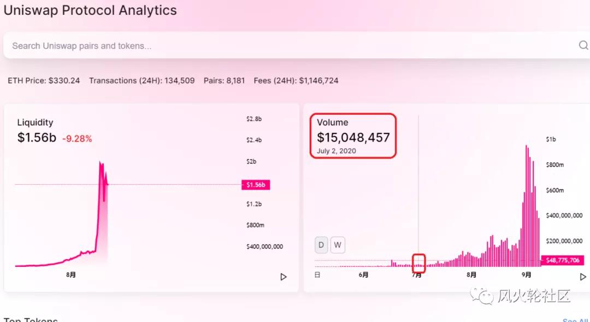
Task: Switch Volume chart to weekly (W) view
Action: click(x=338, y=245)
